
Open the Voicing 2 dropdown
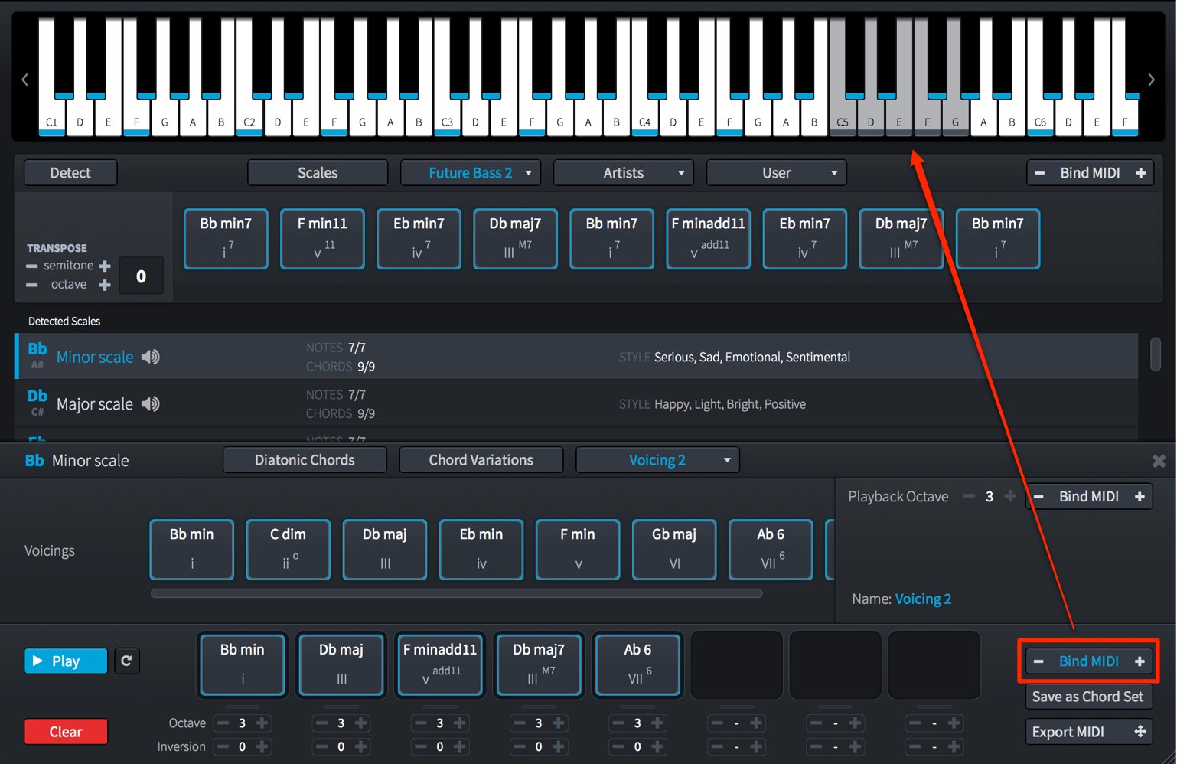pyautogui.click(x=657, y=460)
